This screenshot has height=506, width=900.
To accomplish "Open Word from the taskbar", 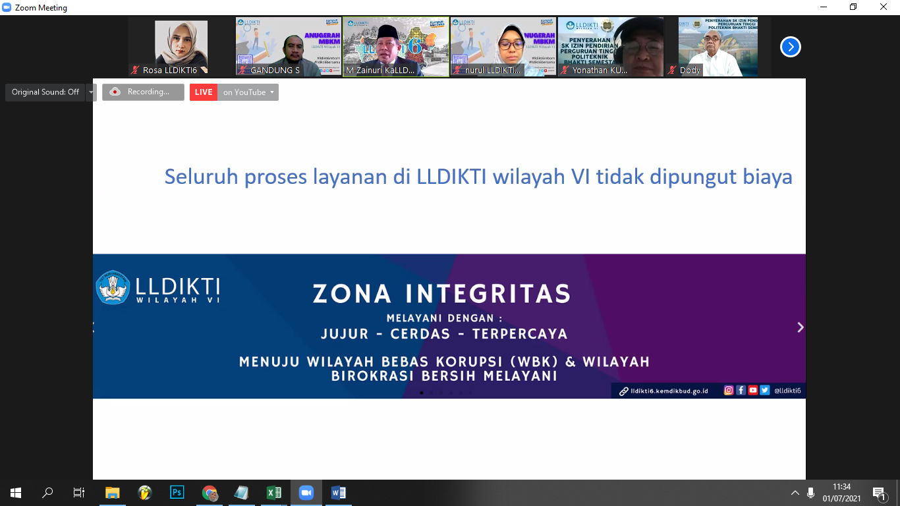I will pos(338,492).
